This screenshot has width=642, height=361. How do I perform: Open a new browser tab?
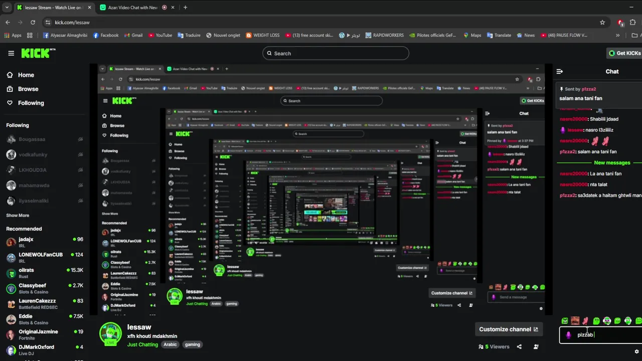185,8
